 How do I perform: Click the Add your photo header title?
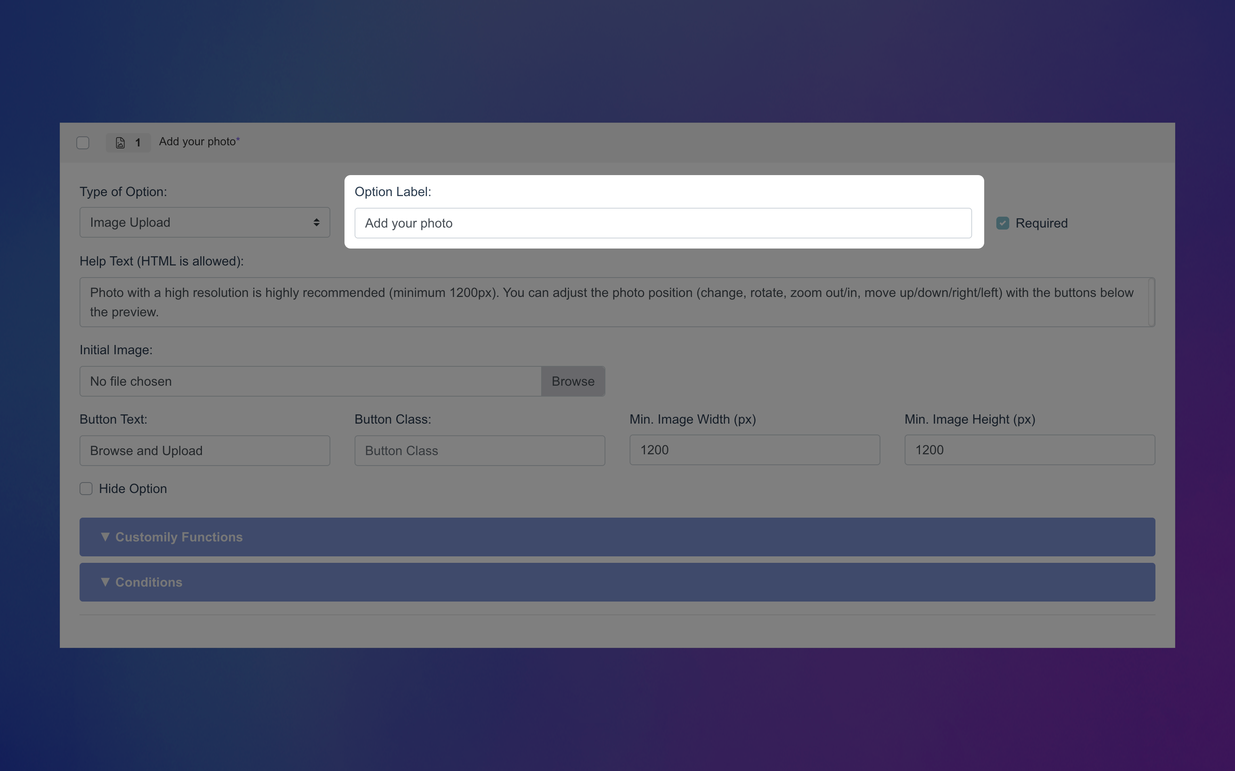tap(197, 142)
